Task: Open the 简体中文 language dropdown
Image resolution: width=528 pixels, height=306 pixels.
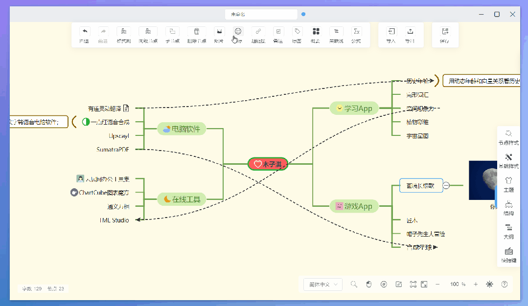Action: tap(323, 284)
